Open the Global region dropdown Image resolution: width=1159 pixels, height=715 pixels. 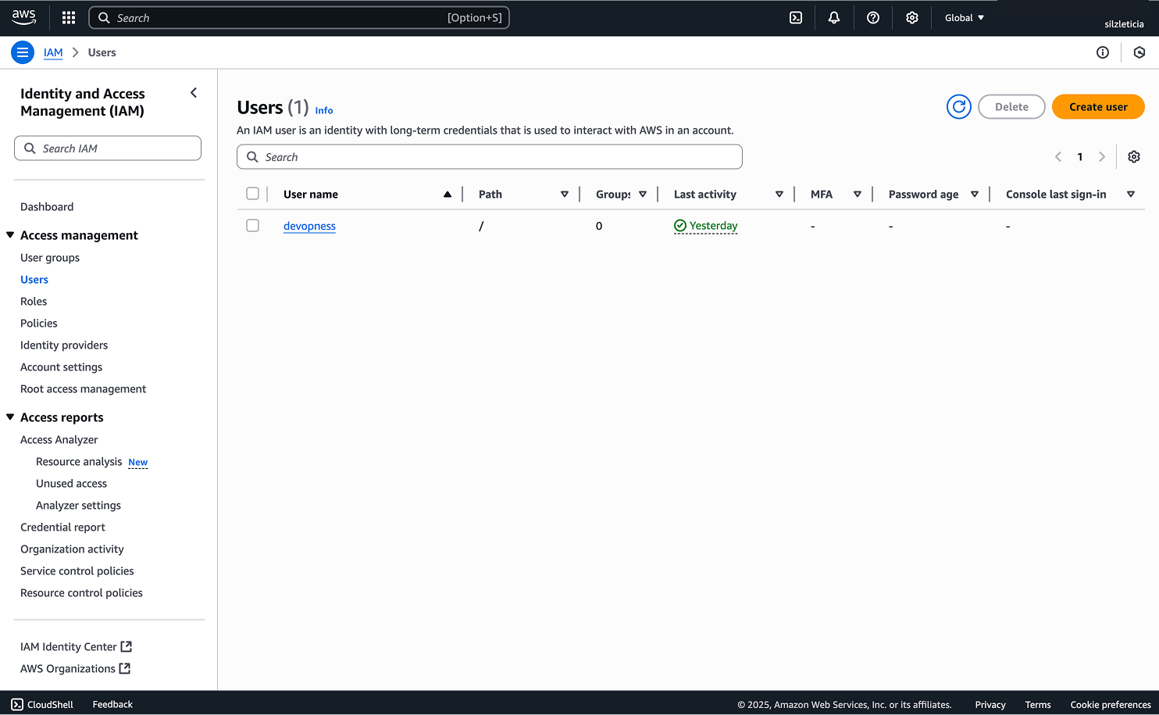tap(964, 17)
